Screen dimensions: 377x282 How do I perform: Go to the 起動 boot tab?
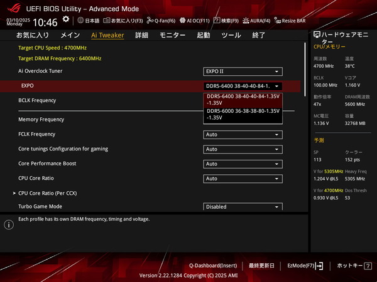pyautogui.click(x=204, y=36)
